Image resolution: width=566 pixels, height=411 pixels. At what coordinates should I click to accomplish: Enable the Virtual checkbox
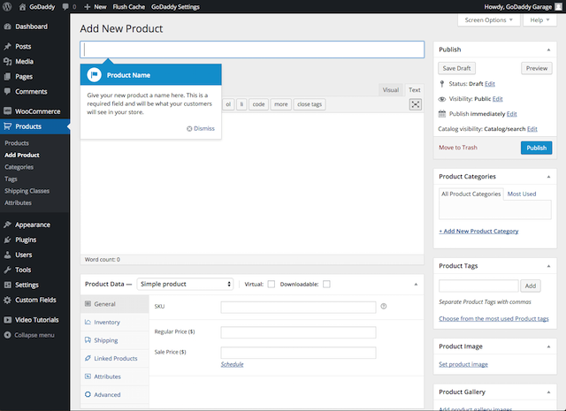[x=272, y=284]
